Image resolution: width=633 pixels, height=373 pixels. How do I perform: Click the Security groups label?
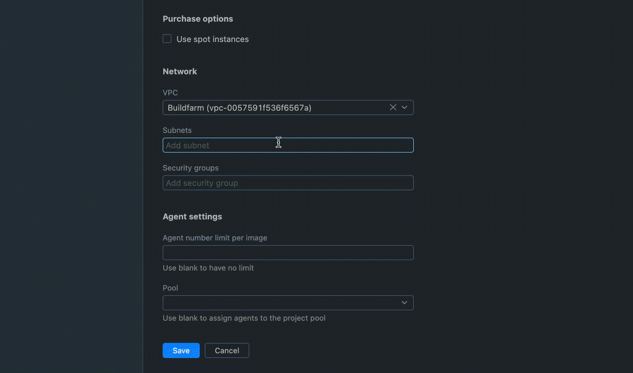point(190,168)
